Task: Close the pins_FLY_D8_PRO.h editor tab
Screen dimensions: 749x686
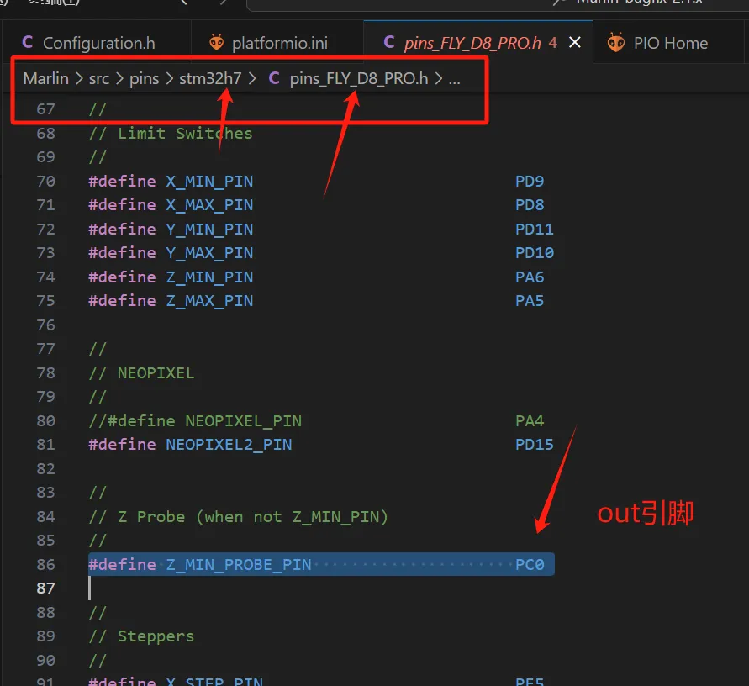Action: (x=575, y=43)
